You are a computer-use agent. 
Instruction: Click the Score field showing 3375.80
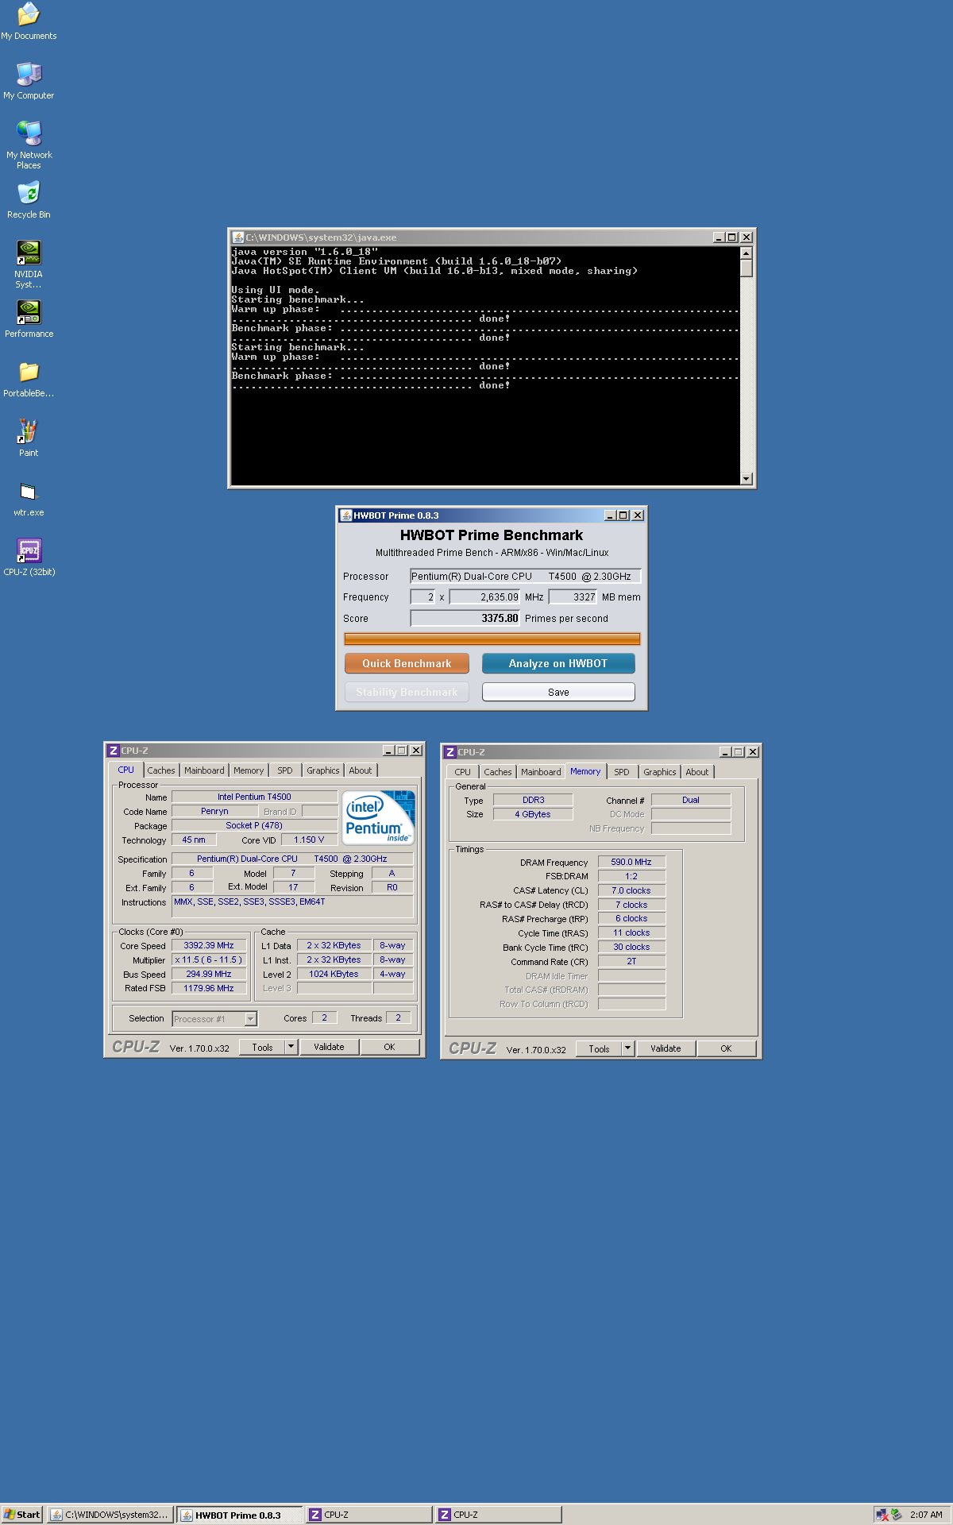[465, 618]
